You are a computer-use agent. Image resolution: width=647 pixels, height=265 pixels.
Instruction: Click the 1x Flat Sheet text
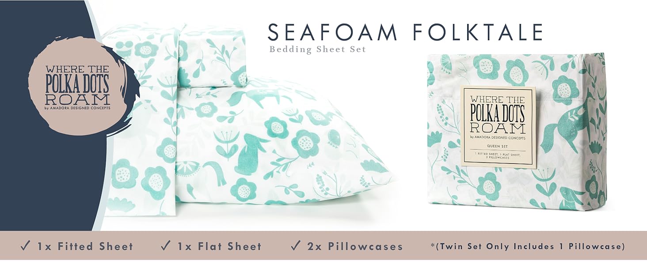pos(219,246)
